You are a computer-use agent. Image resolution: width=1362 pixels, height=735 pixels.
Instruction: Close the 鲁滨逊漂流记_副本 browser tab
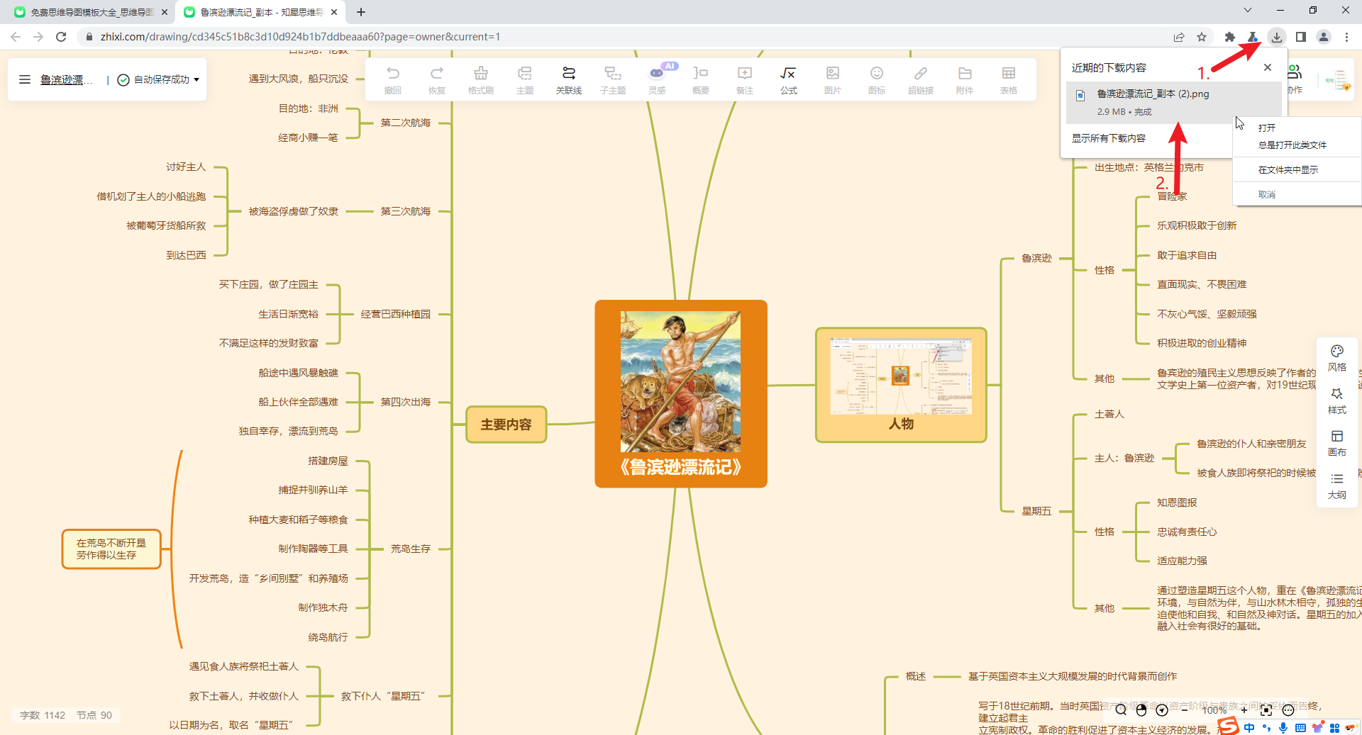point(334,12)
